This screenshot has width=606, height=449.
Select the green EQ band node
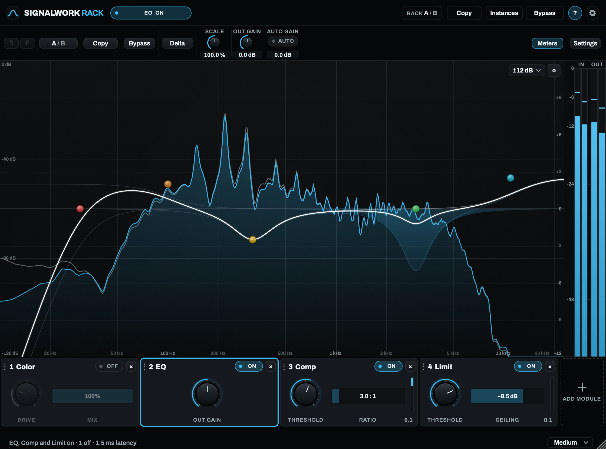[416, 209]
